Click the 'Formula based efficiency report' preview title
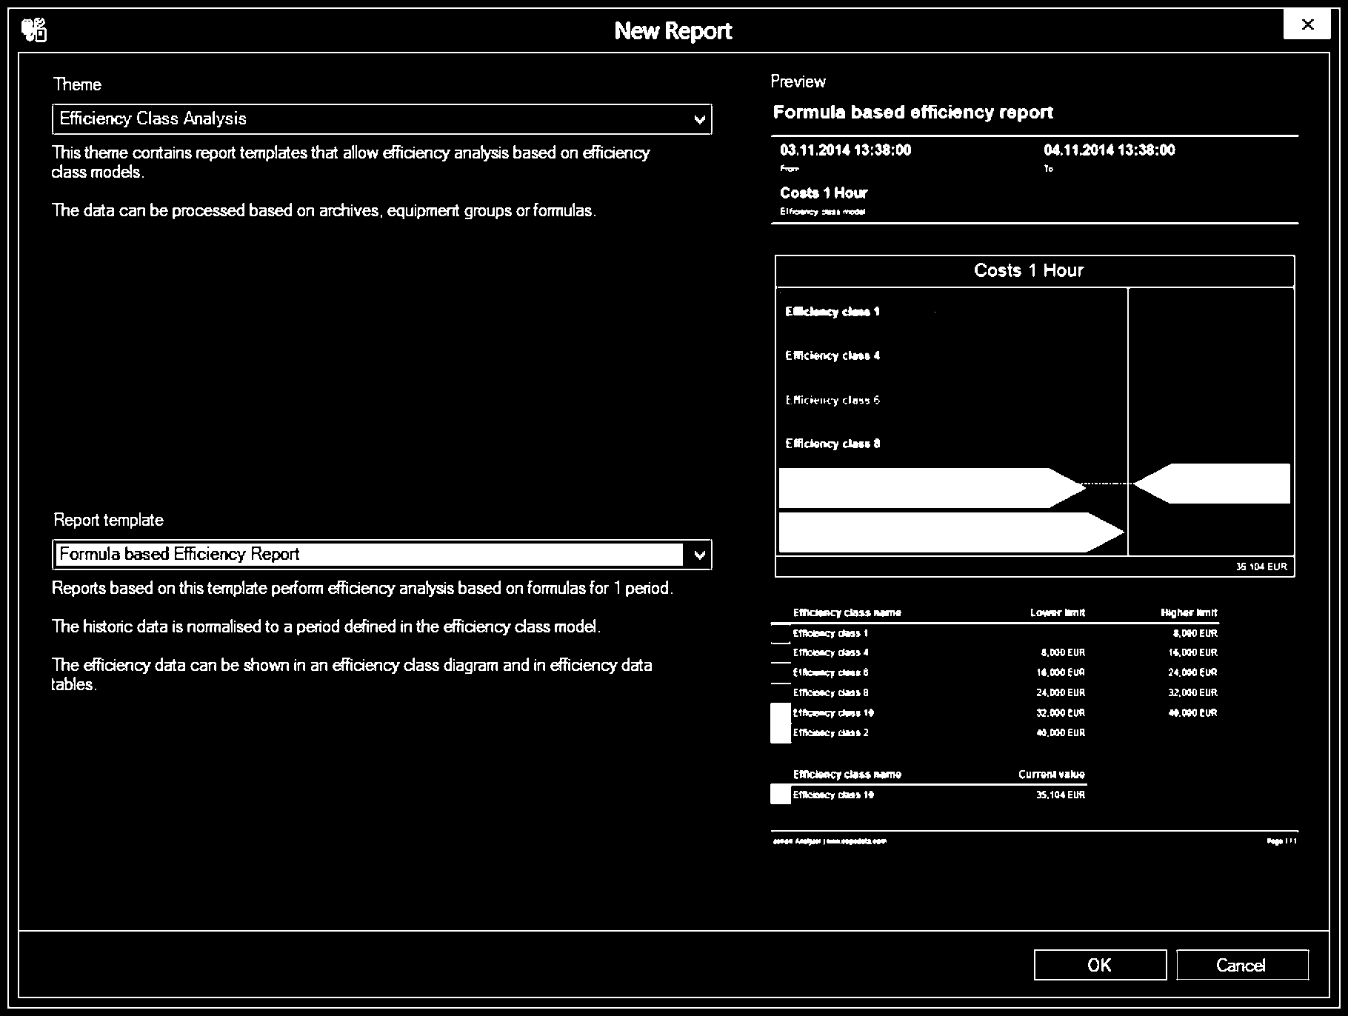This screenshot has height=1016, width=1348. (913, 113)
